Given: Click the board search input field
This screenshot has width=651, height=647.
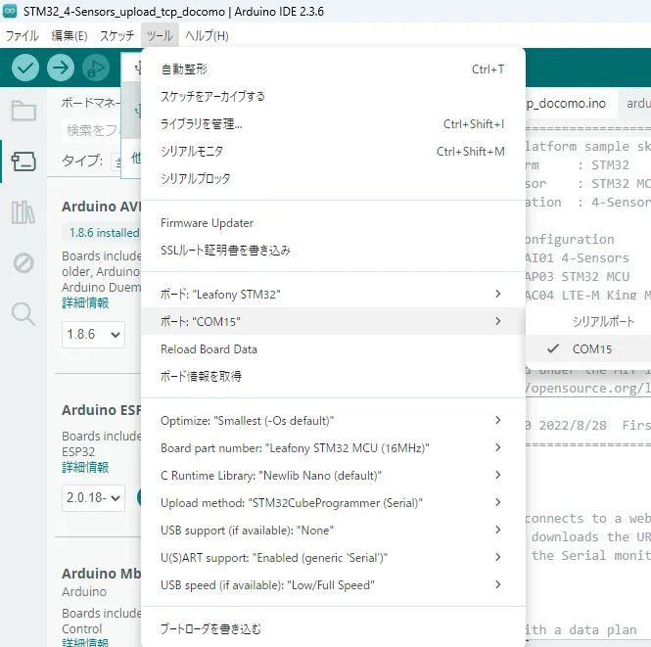Looking at the screenshot, I should click(x=93, y=129).
